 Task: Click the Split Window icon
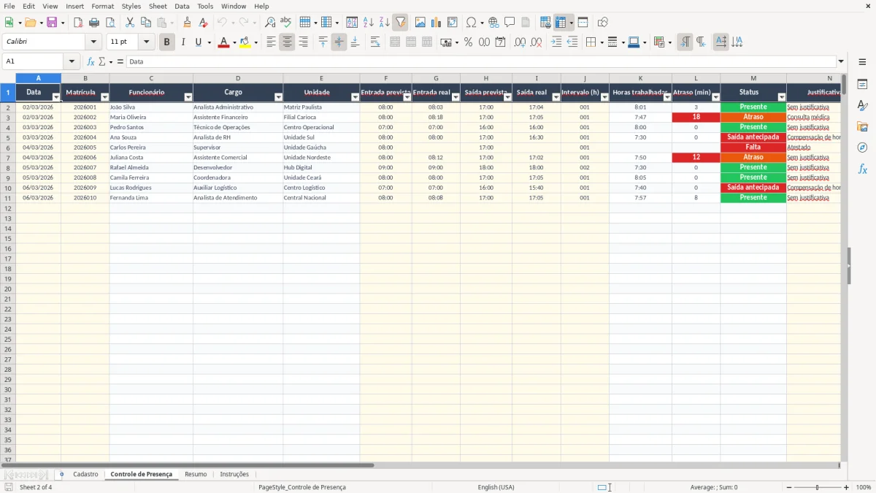(583, 23)
